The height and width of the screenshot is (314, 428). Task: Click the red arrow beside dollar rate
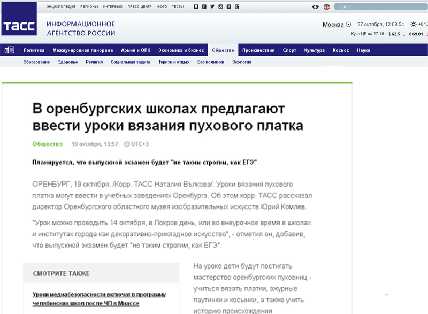click(x=404, y=34)
